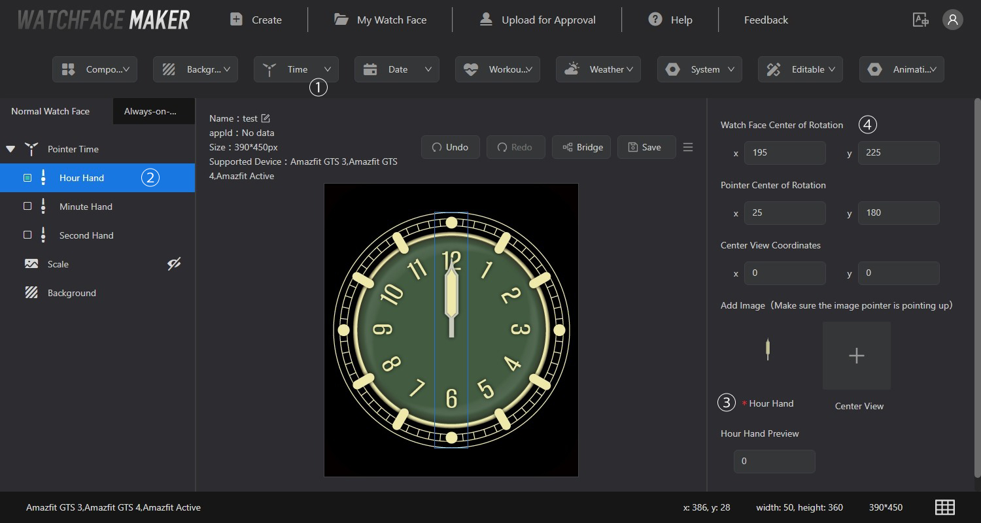Check the Minute Hand checkbox
This screenshot has width=981, height=523.
coord(27,207)
